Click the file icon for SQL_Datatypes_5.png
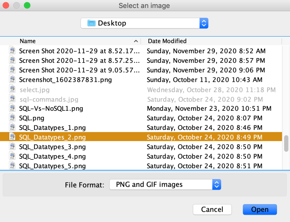 [x=12, y=166]
